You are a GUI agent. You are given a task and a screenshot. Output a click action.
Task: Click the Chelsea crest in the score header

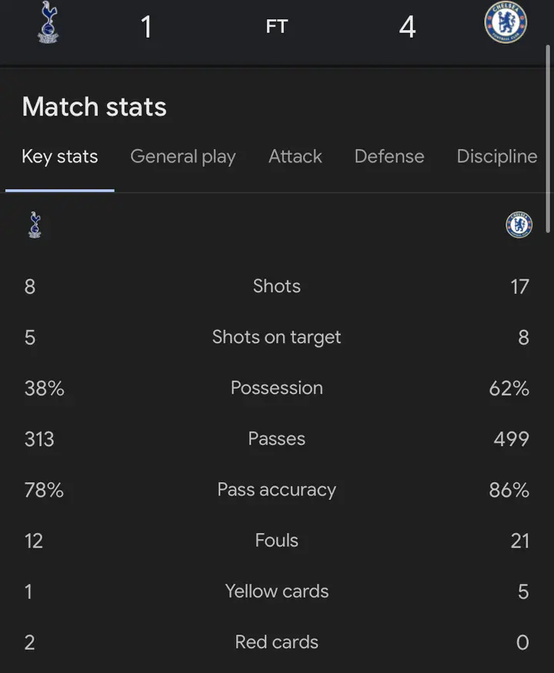click(x=506, y=23)
